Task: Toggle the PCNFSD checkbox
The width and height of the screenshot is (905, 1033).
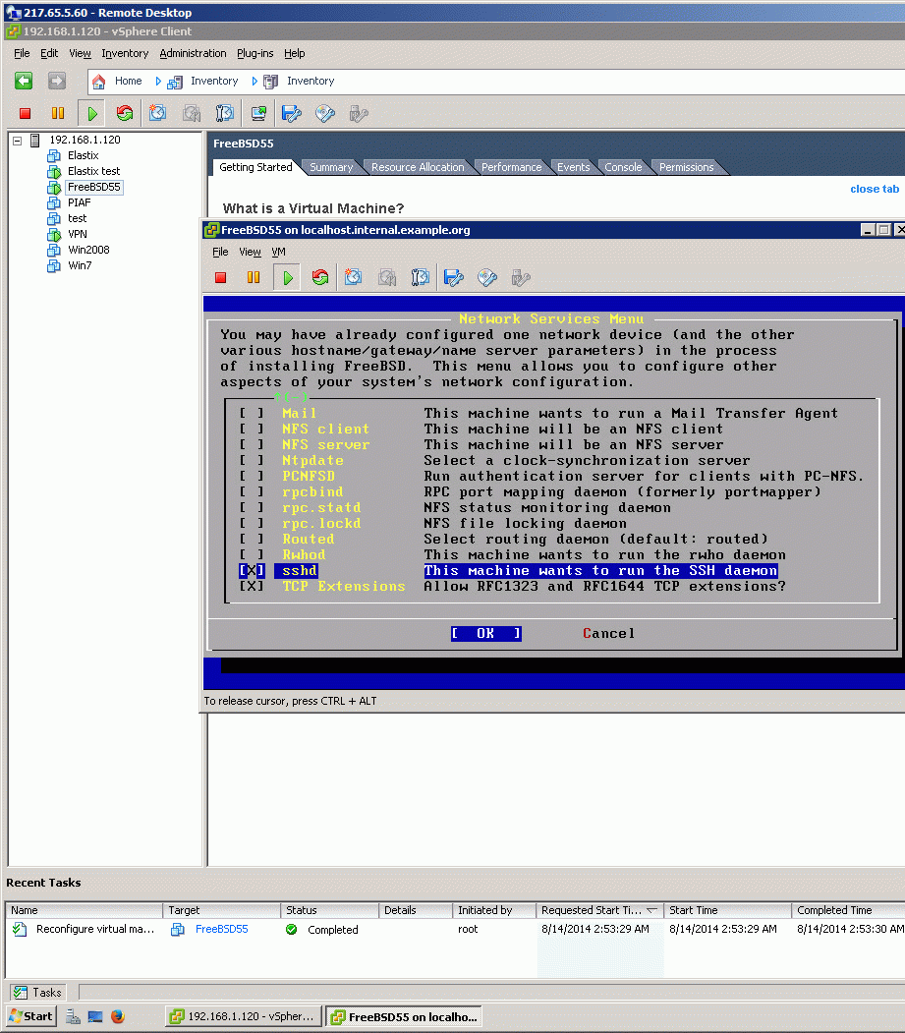Action: pyautogui.click(x=252, y=477)
